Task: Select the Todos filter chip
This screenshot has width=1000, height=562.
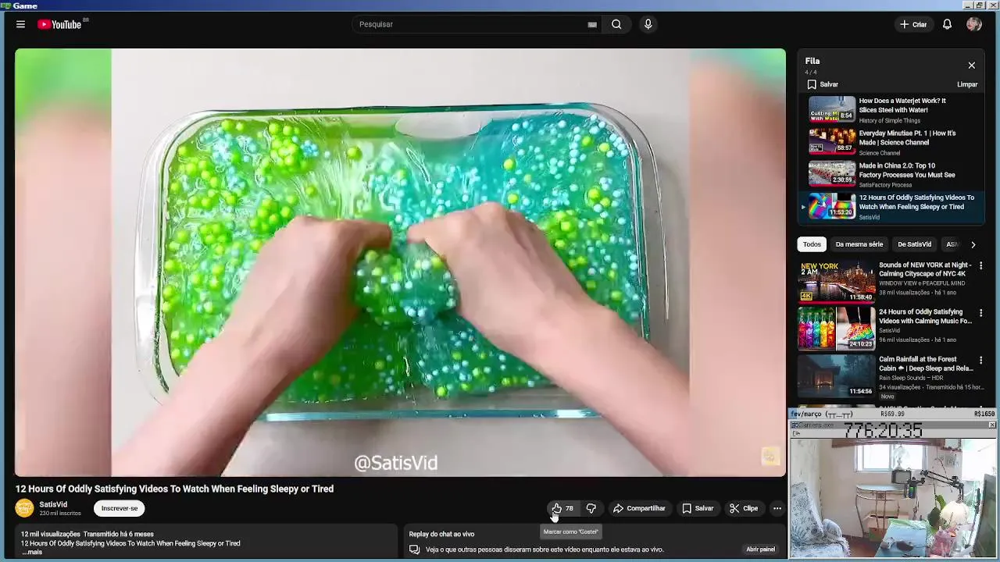Action: coord(812,244)
